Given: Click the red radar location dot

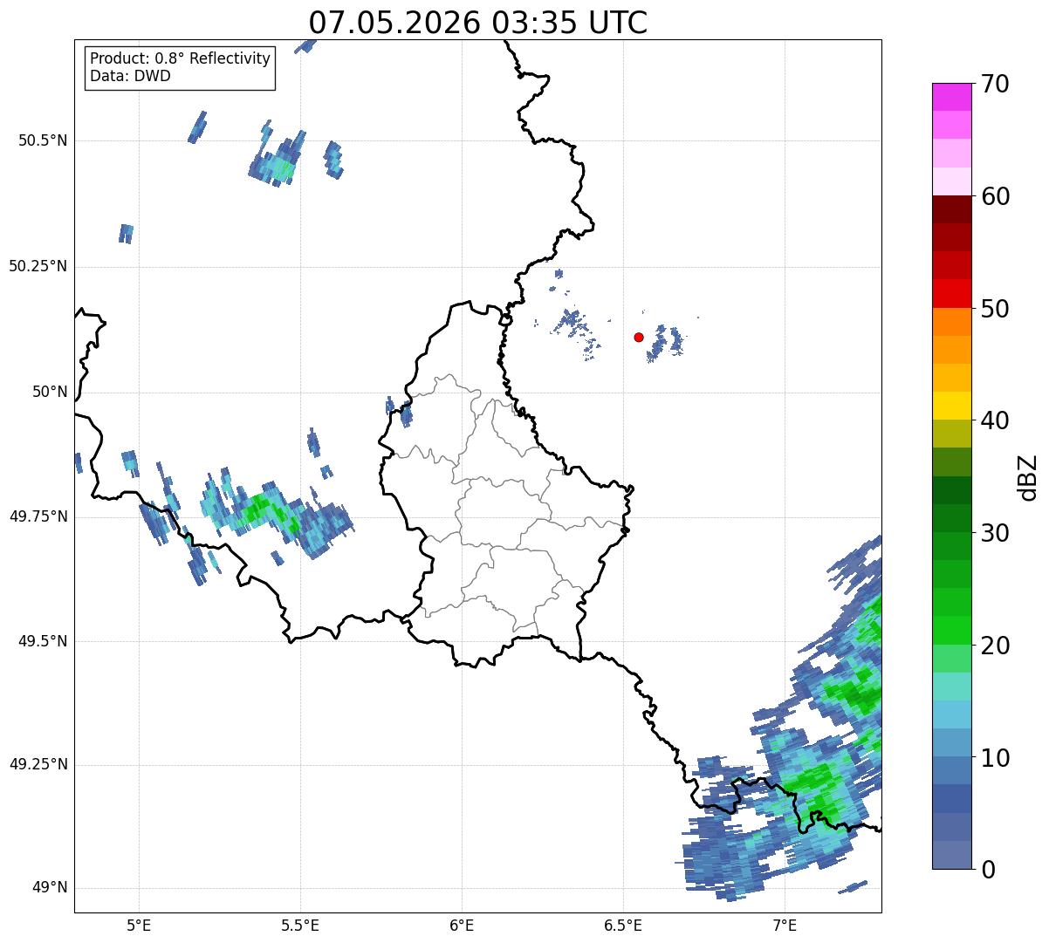Looking at the screenshot, I should [639, 337].
